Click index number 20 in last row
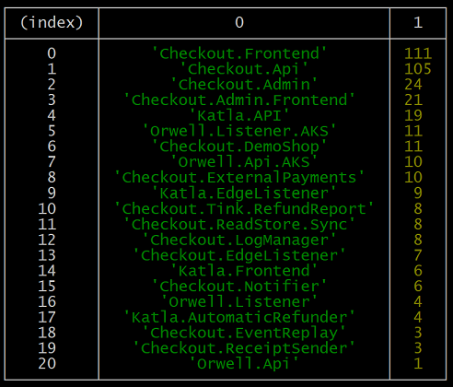This screenshot has height=387, width=453. click(47, 364)
